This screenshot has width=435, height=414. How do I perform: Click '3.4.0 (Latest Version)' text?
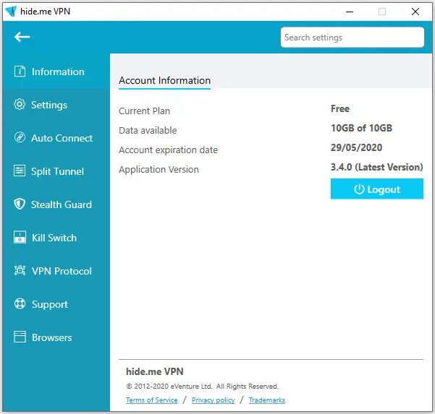pos(377,167)
